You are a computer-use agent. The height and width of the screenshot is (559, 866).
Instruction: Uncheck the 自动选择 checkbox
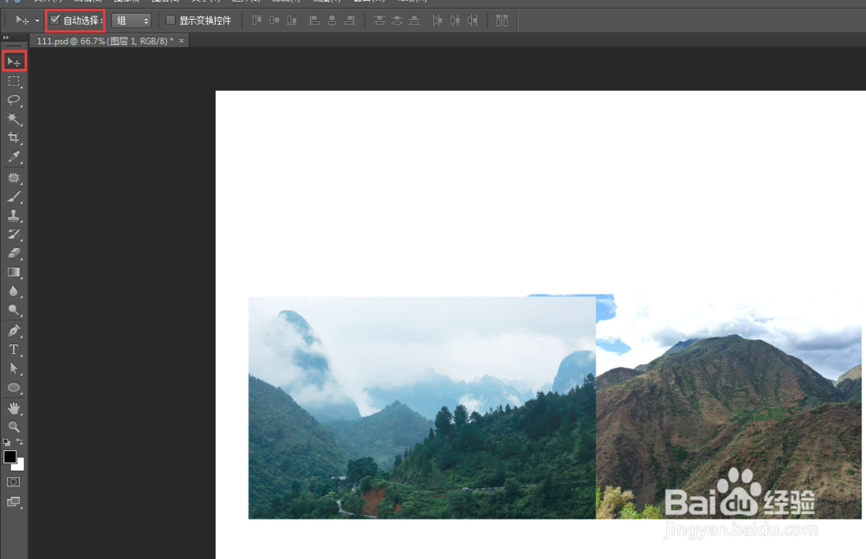54,20
